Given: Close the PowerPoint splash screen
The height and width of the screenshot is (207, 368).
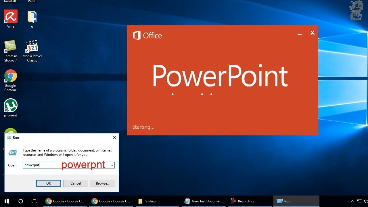Looking at the screenshot, I should [x=313, y=33].
